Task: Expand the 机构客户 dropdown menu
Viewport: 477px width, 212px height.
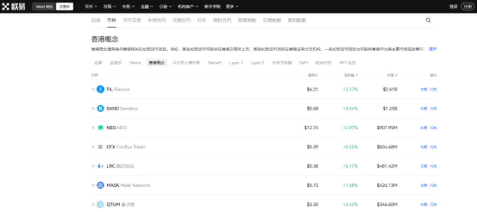Action: point(188,6)
